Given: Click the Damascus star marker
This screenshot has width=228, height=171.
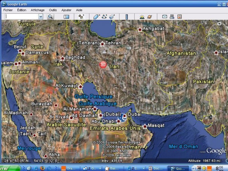Looking at the screenshot, I should tap(23, 53).
